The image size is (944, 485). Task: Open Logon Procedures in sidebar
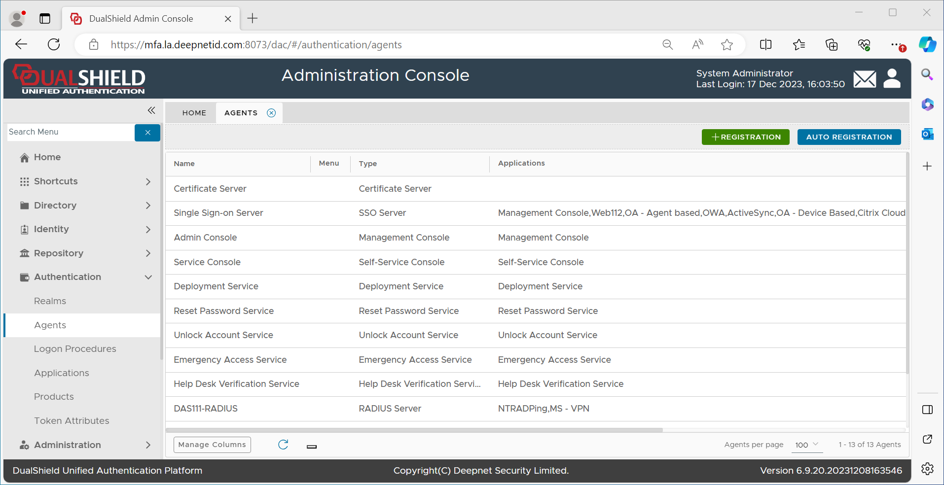[x=75, y=349]
